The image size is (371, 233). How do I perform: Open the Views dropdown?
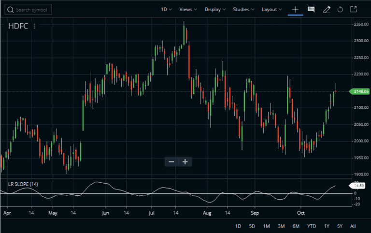188,9
